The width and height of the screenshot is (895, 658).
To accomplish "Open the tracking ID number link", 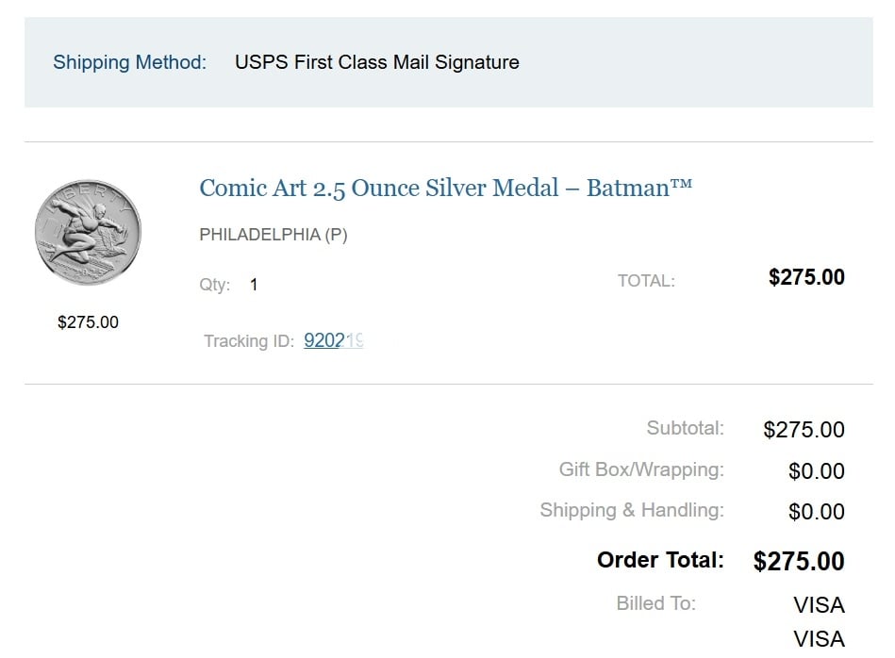I will [333, 341].
